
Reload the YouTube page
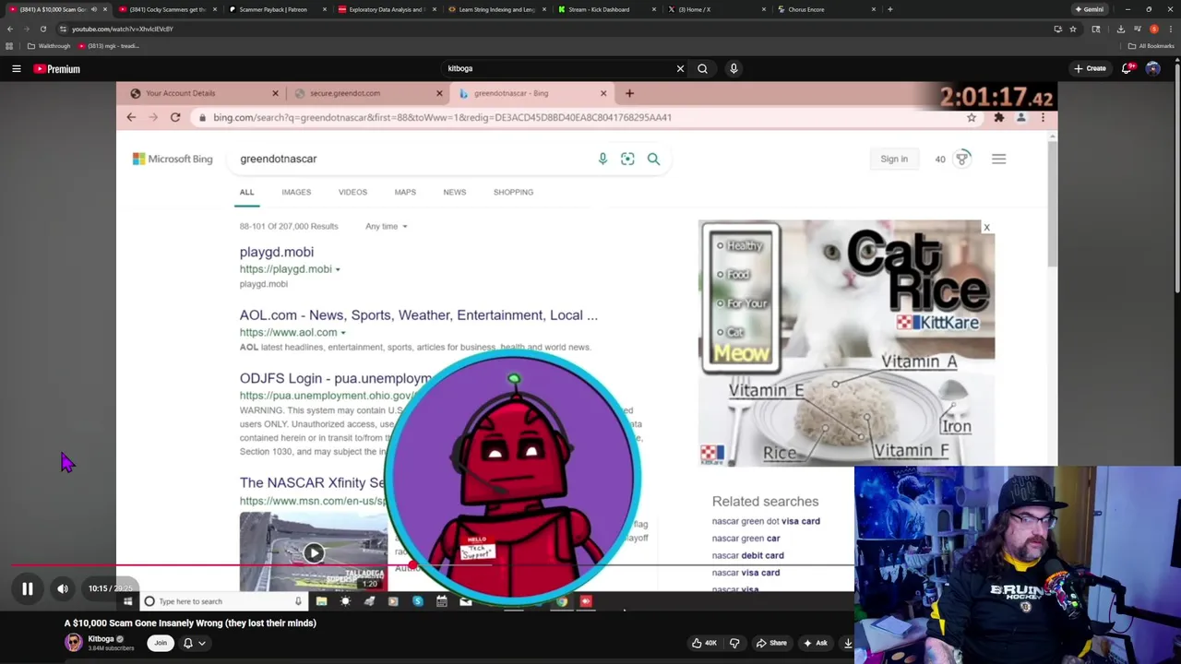coord(42,29)
